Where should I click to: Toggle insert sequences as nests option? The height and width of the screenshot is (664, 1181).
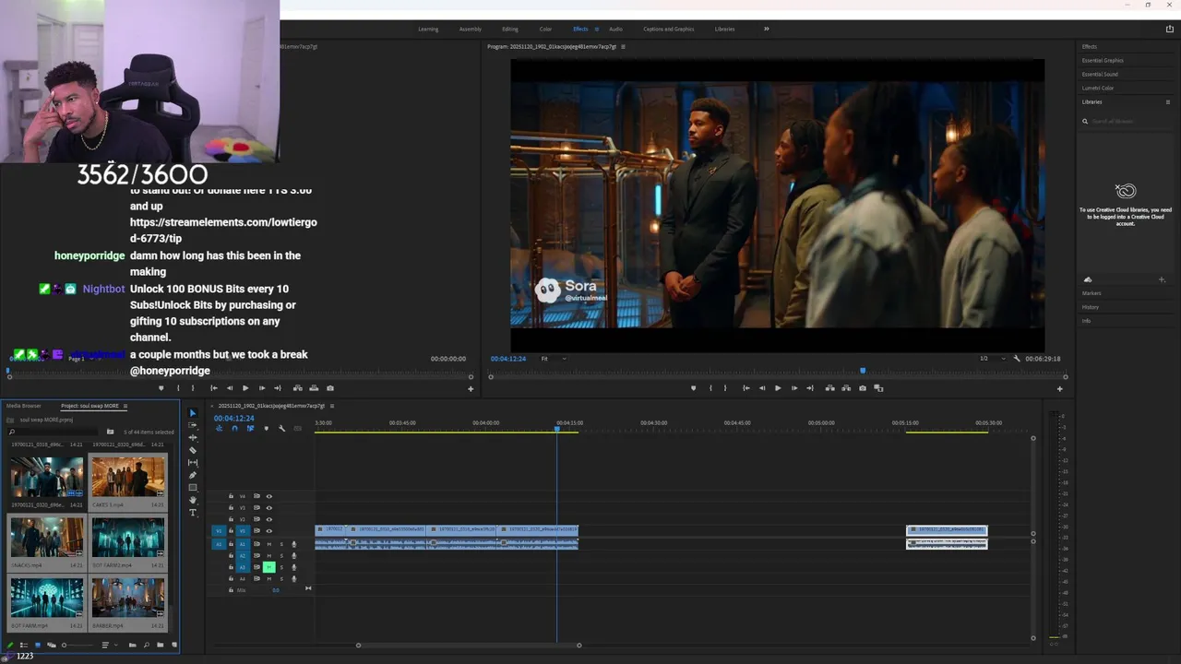(220, 428)
